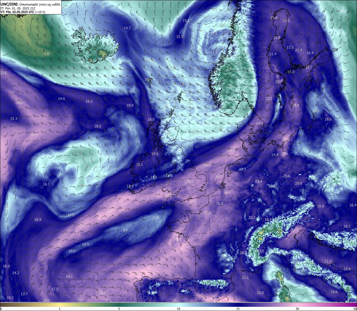357x311 pixels.
Task: Click the '21.1' map value
Action: (x=245, y=278)
